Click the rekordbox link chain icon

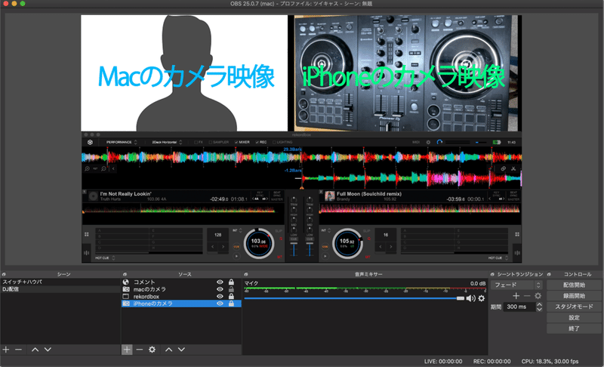(503, 168)
